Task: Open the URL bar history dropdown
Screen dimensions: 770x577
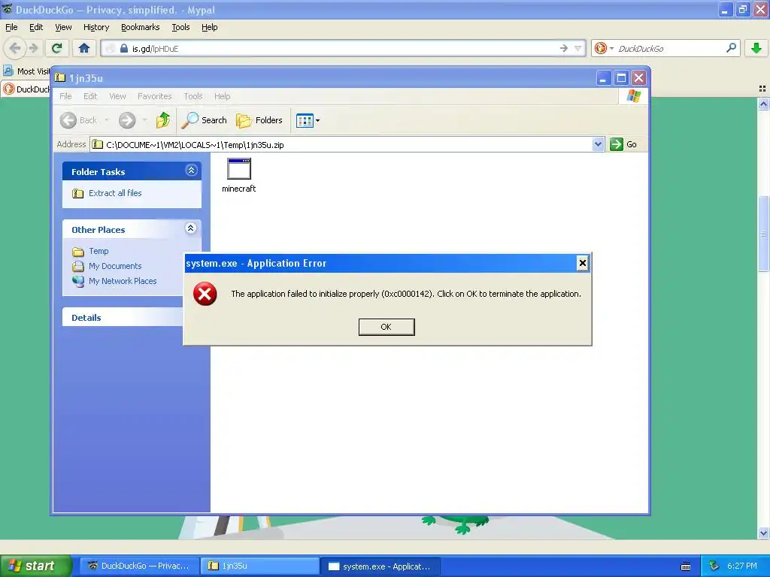Action: 578,48
